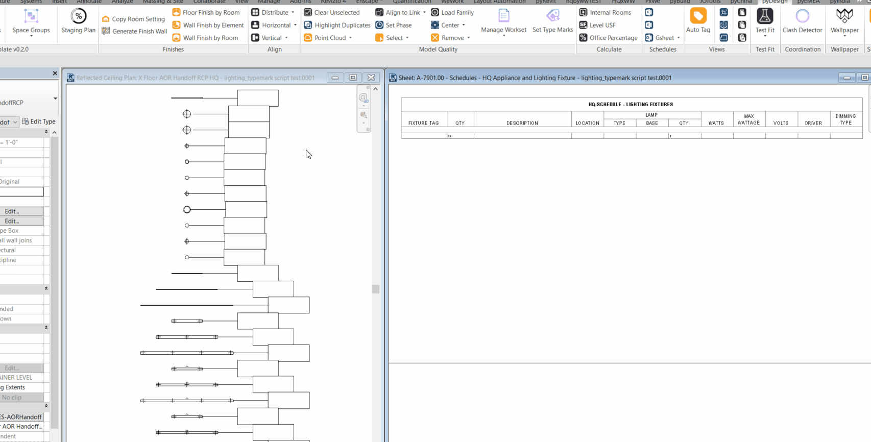Select Wall Finish by Room
871x442 pixels.
[205, 38]
